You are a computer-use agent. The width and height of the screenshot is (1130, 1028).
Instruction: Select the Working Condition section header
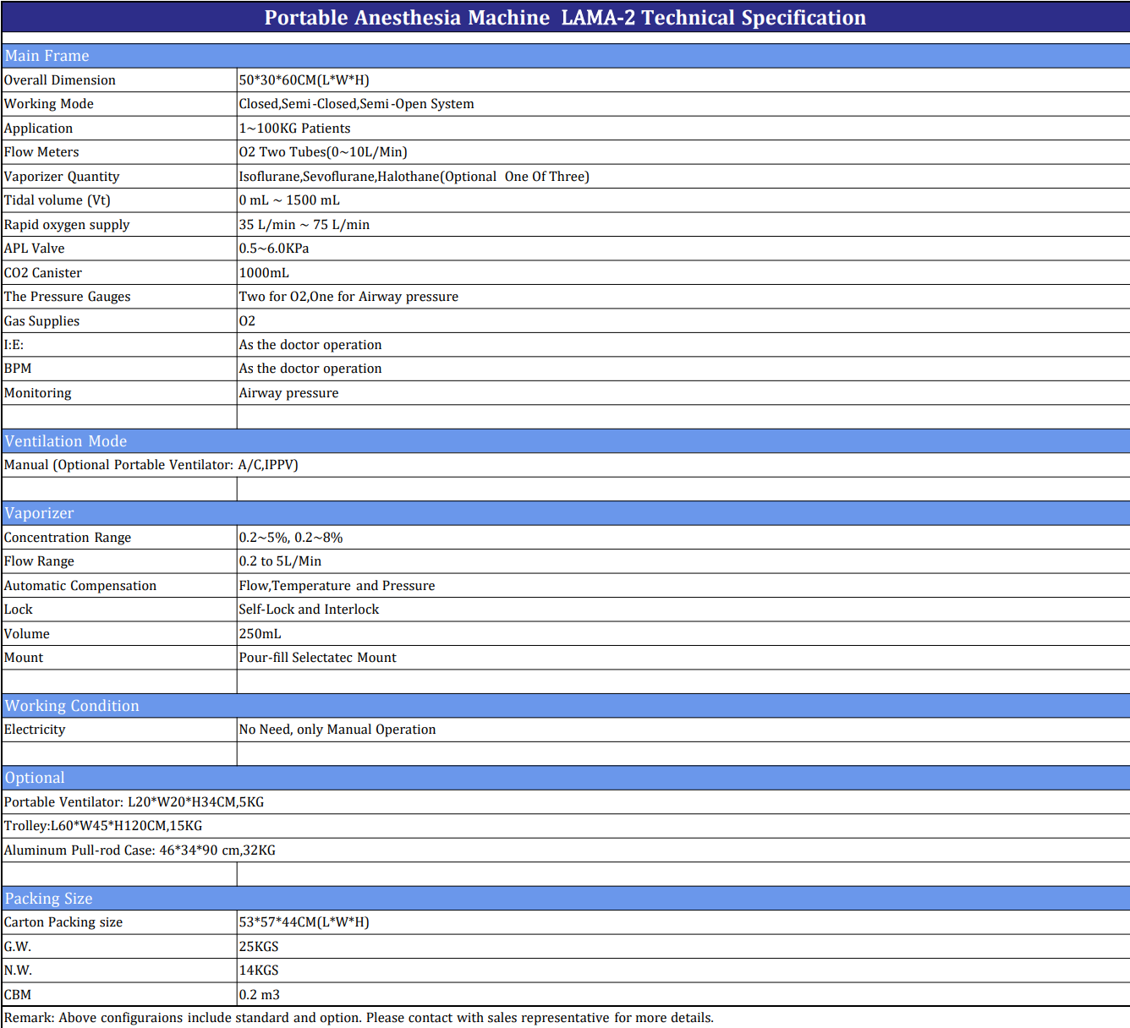(72, 706)
